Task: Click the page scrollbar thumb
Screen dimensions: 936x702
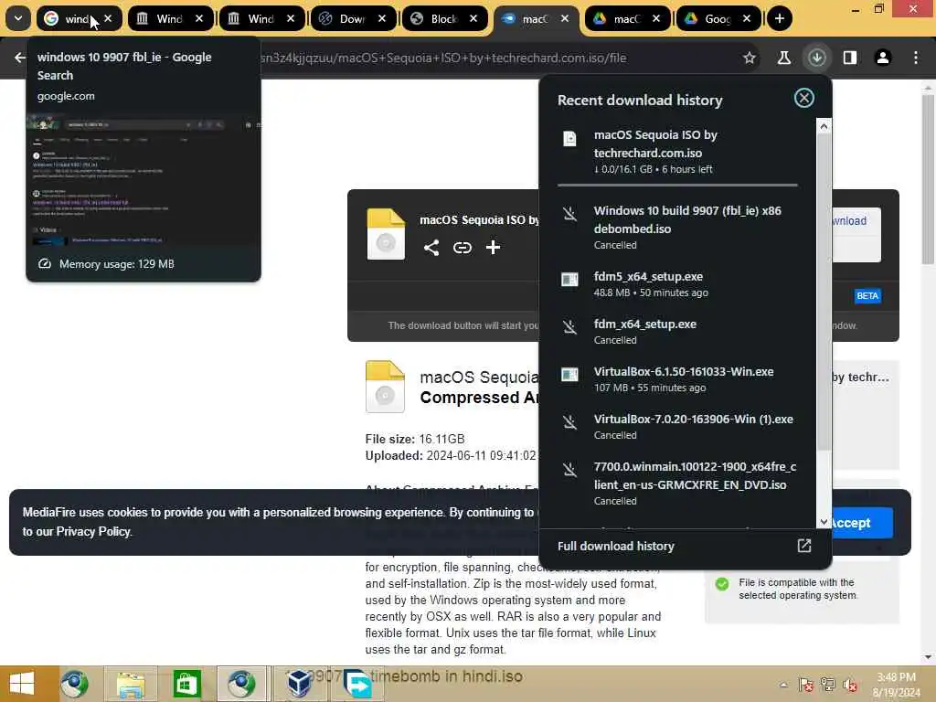Action: click(x=928, y=179)
